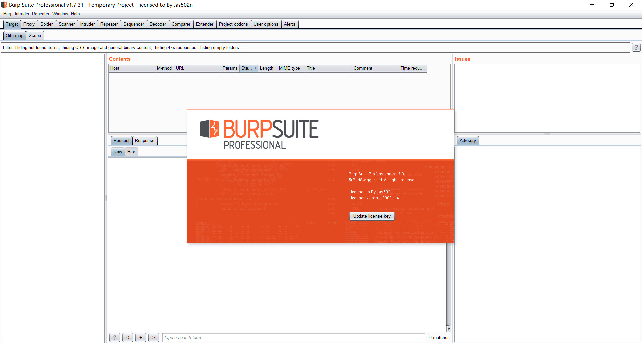The width and height of the screenshot is (642, 343).
Task: Open the Advisory tab
Action: 468,141
